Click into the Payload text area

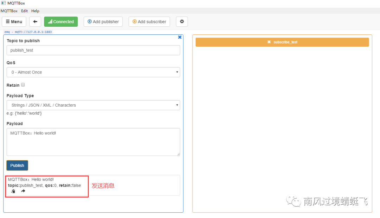pos(93,142)
